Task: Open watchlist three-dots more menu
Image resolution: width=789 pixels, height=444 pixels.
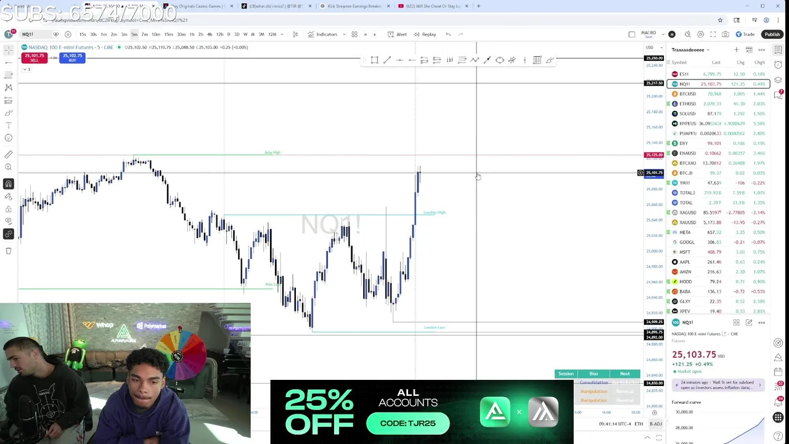Action: (x=762, y=50)
